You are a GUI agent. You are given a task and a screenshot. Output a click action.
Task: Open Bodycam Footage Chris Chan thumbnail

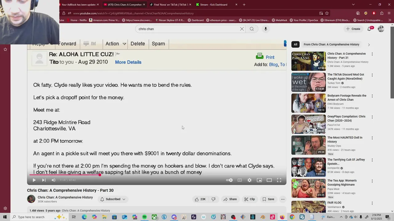(x=308, y=103)
